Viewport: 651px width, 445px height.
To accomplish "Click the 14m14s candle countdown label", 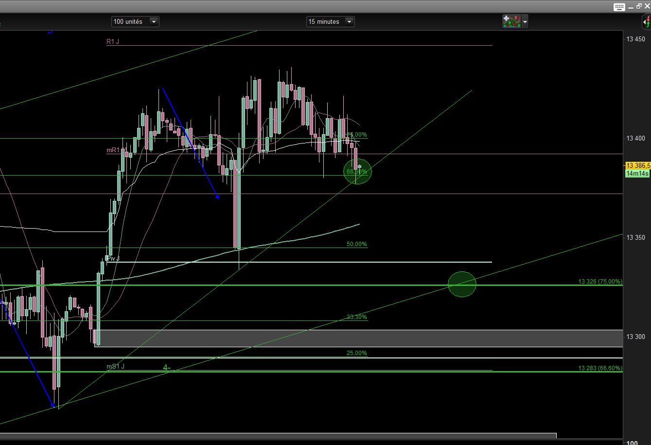I will [637, 174].
